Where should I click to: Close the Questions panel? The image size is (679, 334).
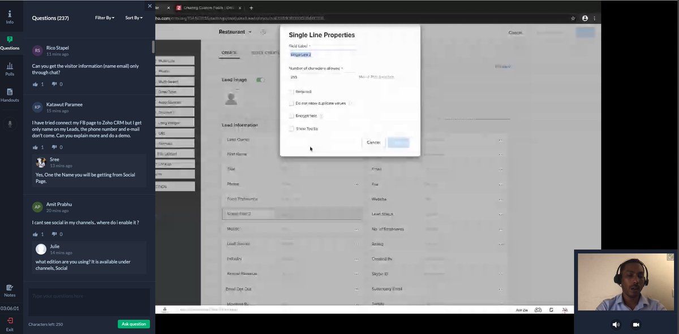[149, 6]
